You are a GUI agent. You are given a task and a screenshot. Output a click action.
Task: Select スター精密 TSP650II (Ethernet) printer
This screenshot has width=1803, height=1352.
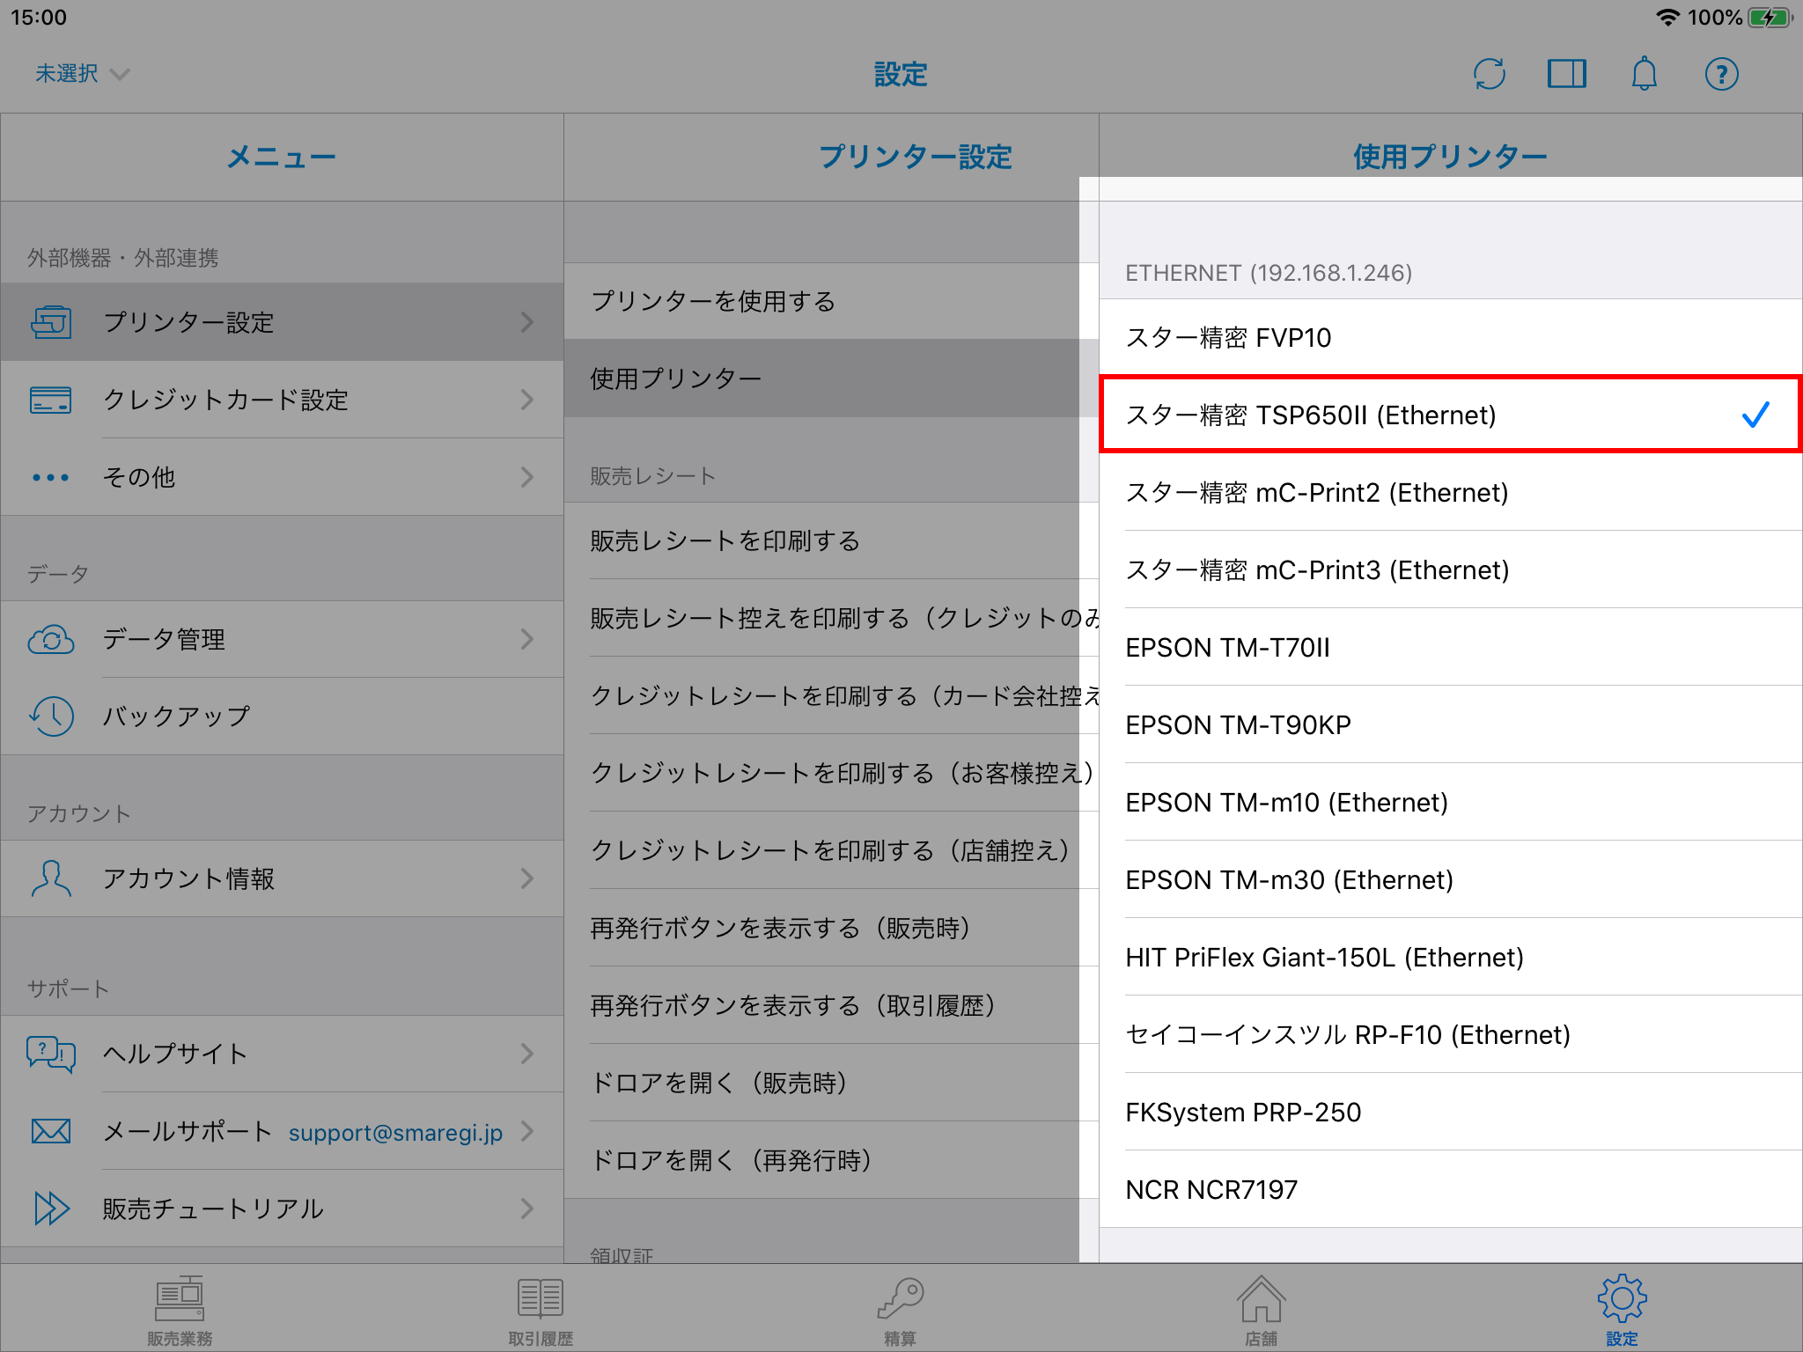[1451, 415]
